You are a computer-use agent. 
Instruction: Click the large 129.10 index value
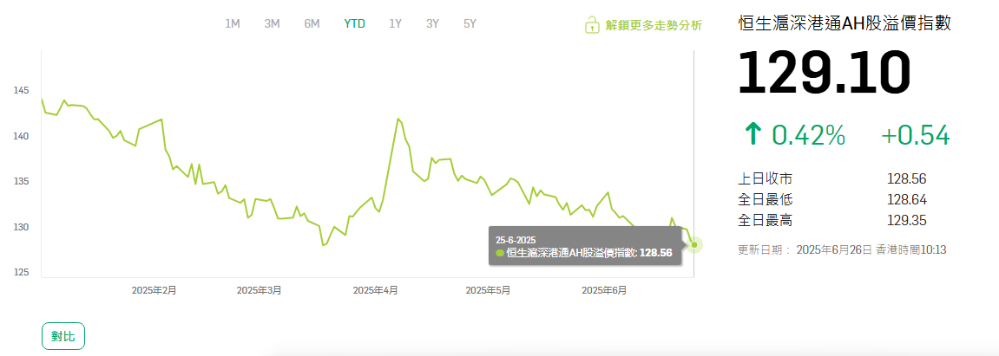point(824,74)
